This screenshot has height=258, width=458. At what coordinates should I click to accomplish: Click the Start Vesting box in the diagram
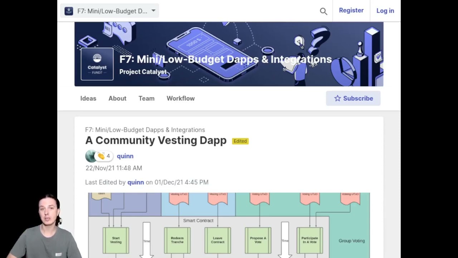[x=116, y=240]
